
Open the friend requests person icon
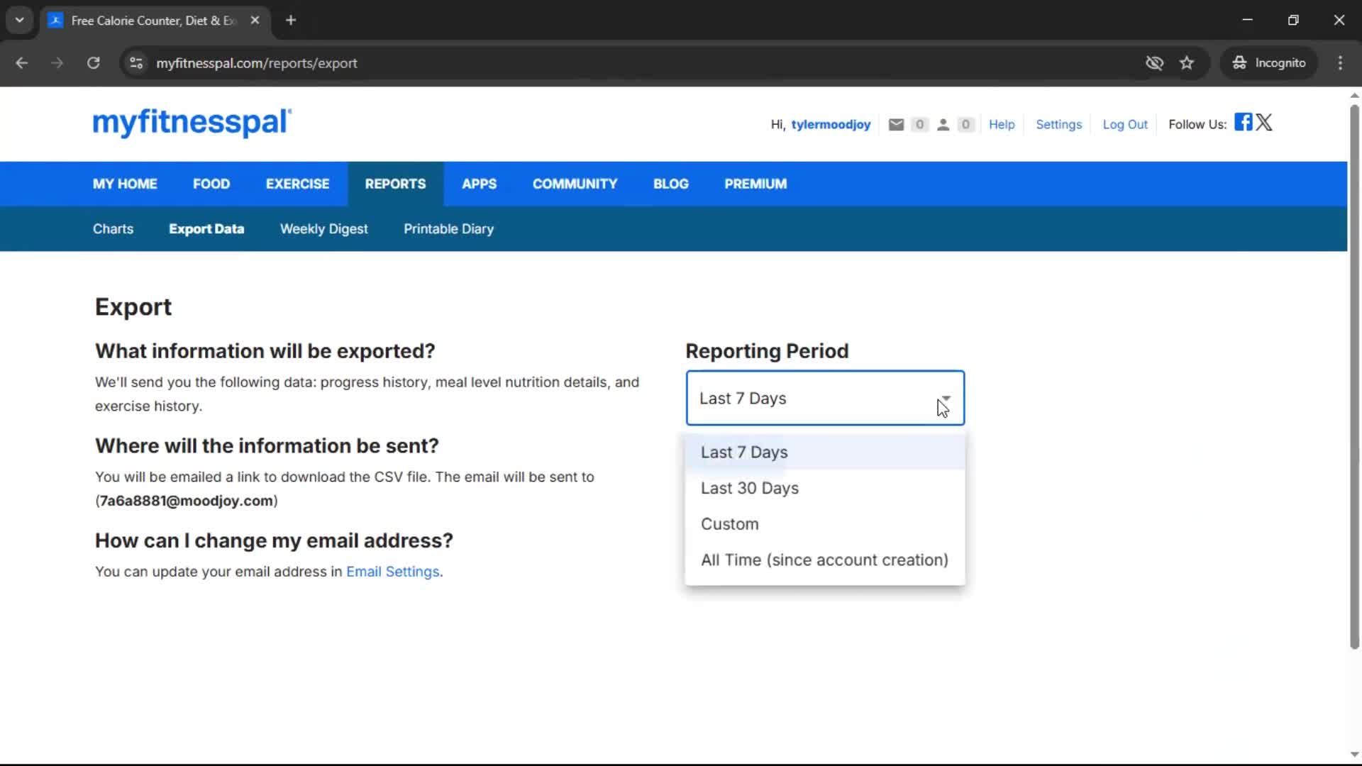pos(943,125)
